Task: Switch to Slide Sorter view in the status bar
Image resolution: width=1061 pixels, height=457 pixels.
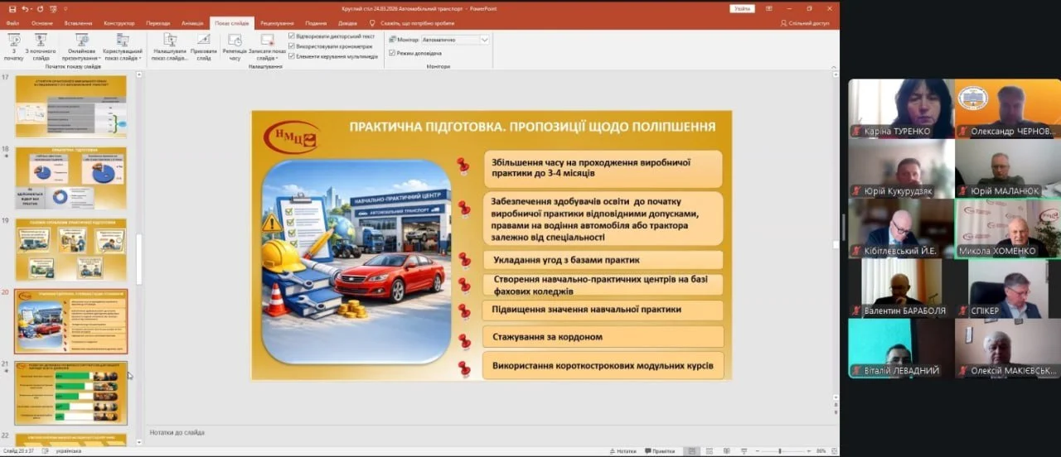Action: click(709, 451)
